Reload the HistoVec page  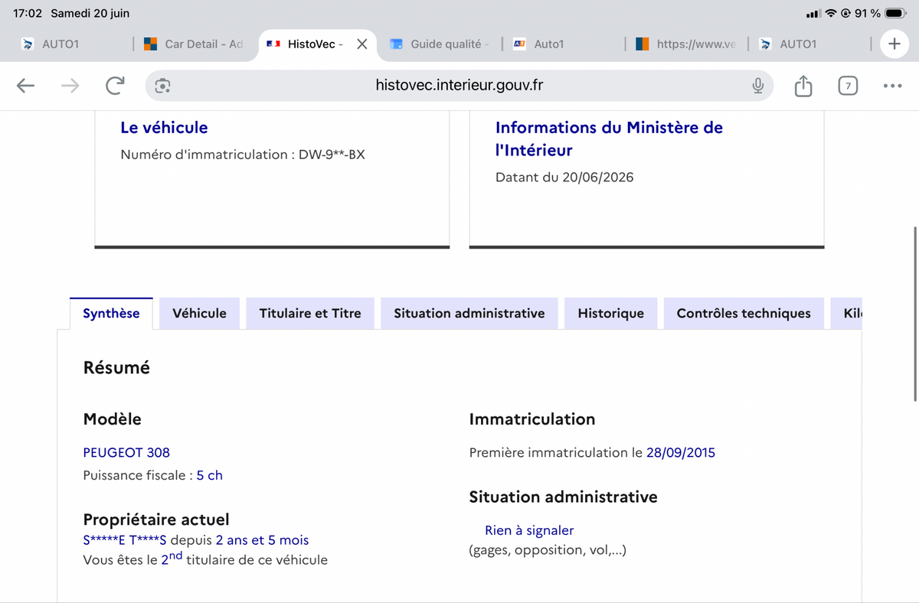tap(115, 86)
